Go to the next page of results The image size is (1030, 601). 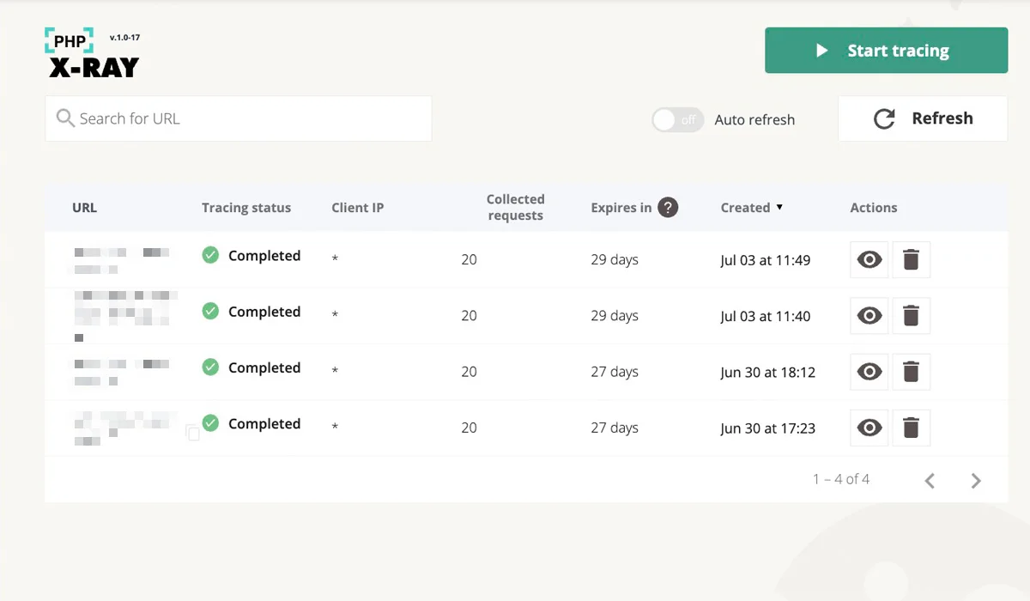976,481
